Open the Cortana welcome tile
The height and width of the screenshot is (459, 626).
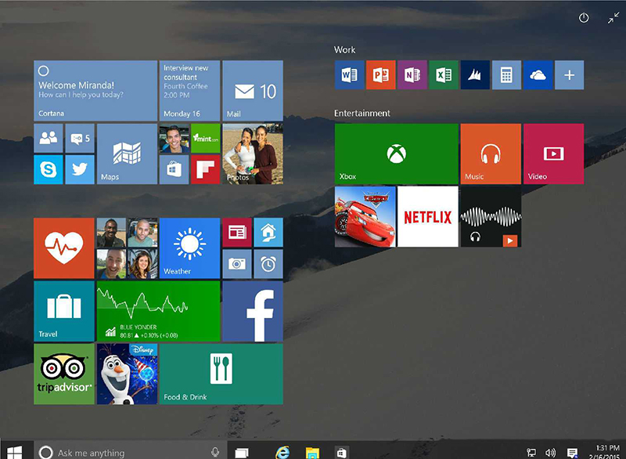[x=95, y=91]
